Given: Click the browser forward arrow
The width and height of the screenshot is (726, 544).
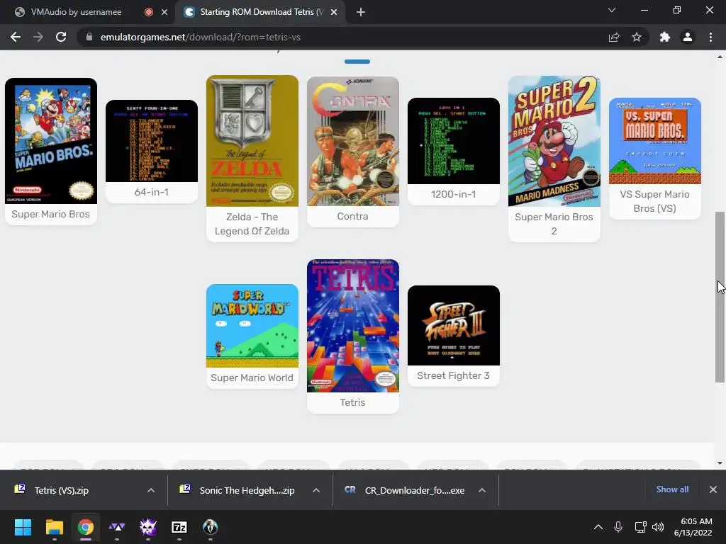Looking at the screenshot, I should click(x=38, y=37).
